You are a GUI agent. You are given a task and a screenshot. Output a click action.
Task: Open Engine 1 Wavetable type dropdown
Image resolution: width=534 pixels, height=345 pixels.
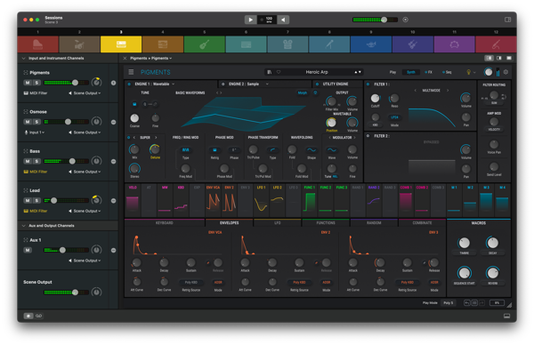(x=155, y=84)
